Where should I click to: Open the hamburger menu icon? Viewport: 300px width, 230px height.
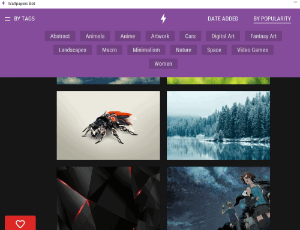coord(7,19)
